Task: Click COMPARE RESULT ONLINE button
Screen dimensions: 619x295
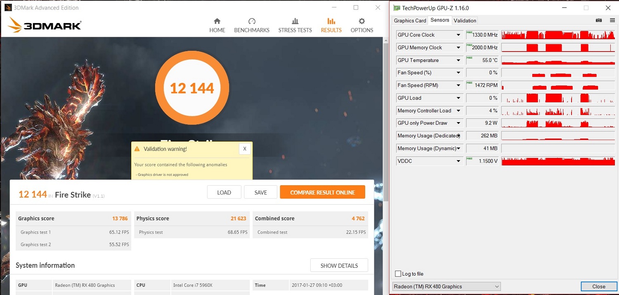Action: [x=322, y=192]
